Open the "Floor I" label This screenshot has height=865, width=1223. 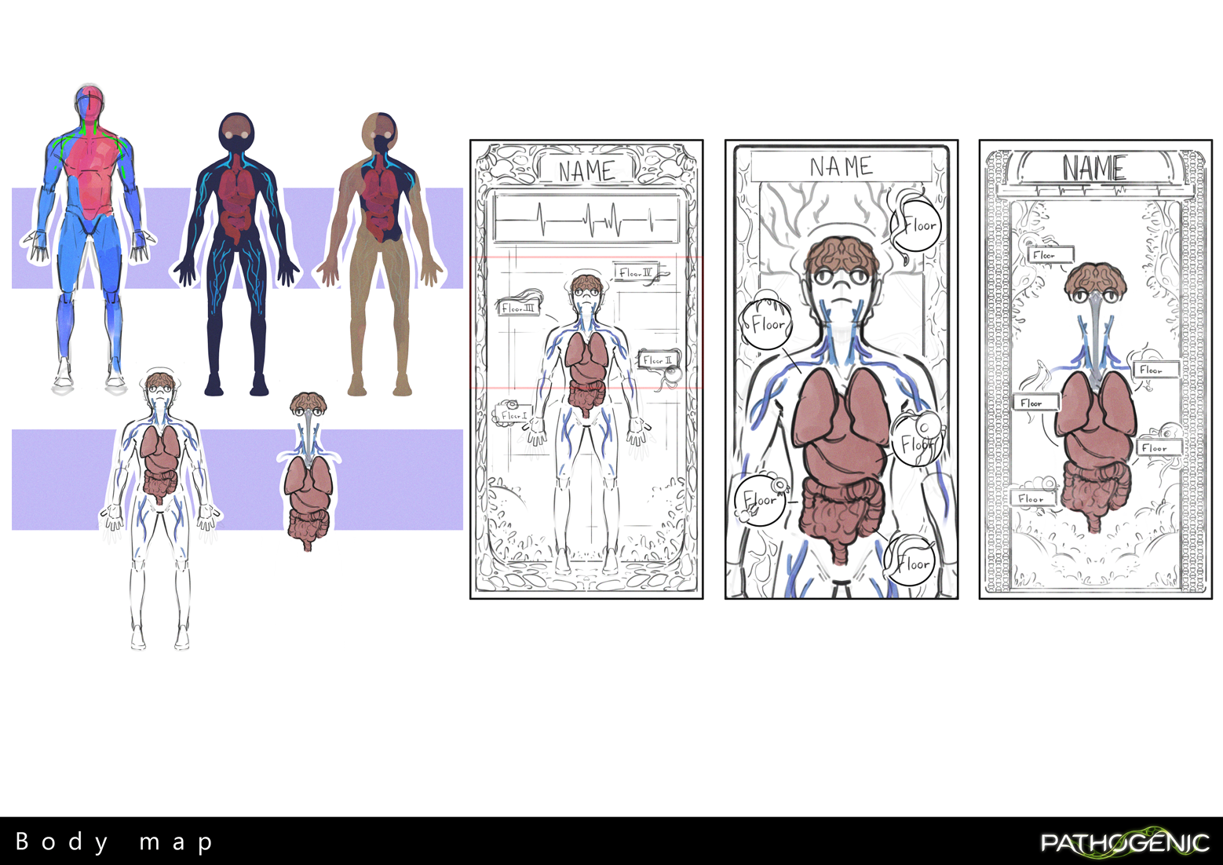(514, 415)
